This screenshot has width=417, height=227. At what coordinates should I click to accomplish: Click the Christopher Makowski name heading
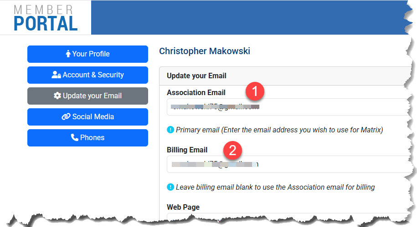[x=205, y=51]
